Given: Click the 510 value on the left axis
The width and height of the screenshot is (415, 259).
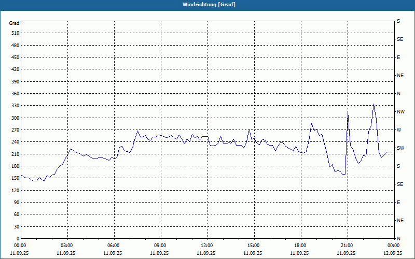Looking at the screenshot, I should pyautogui.click(x=16, y=33).
